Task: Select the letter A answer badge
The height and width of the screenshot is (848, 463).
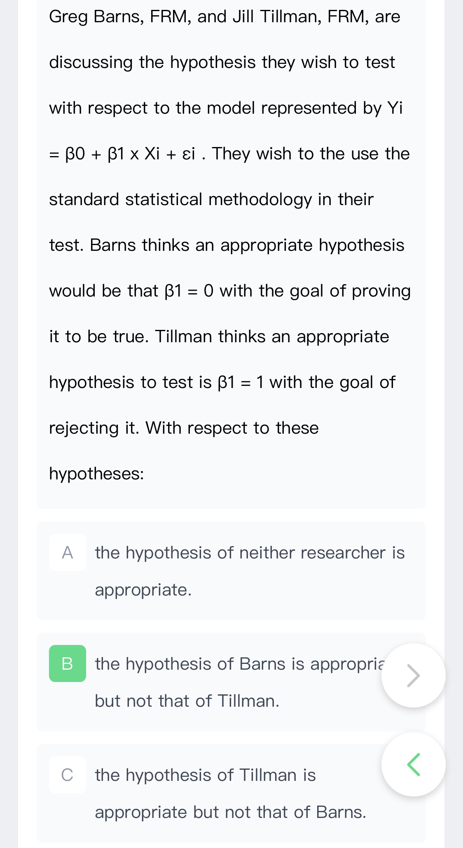Action: coord(68,552)
